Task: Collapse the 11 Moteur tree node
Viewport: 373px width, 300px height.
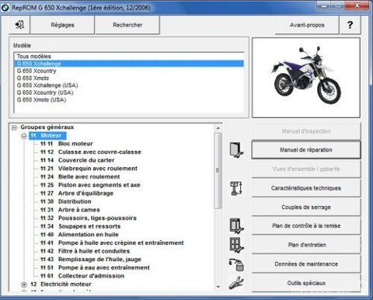Action: [x=24, y=136]
